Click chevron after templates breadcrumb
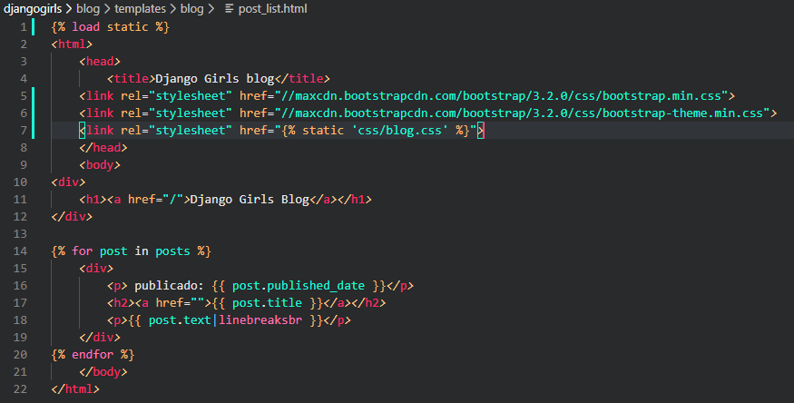Screen dimensions: 794x403 click(173, 8)
